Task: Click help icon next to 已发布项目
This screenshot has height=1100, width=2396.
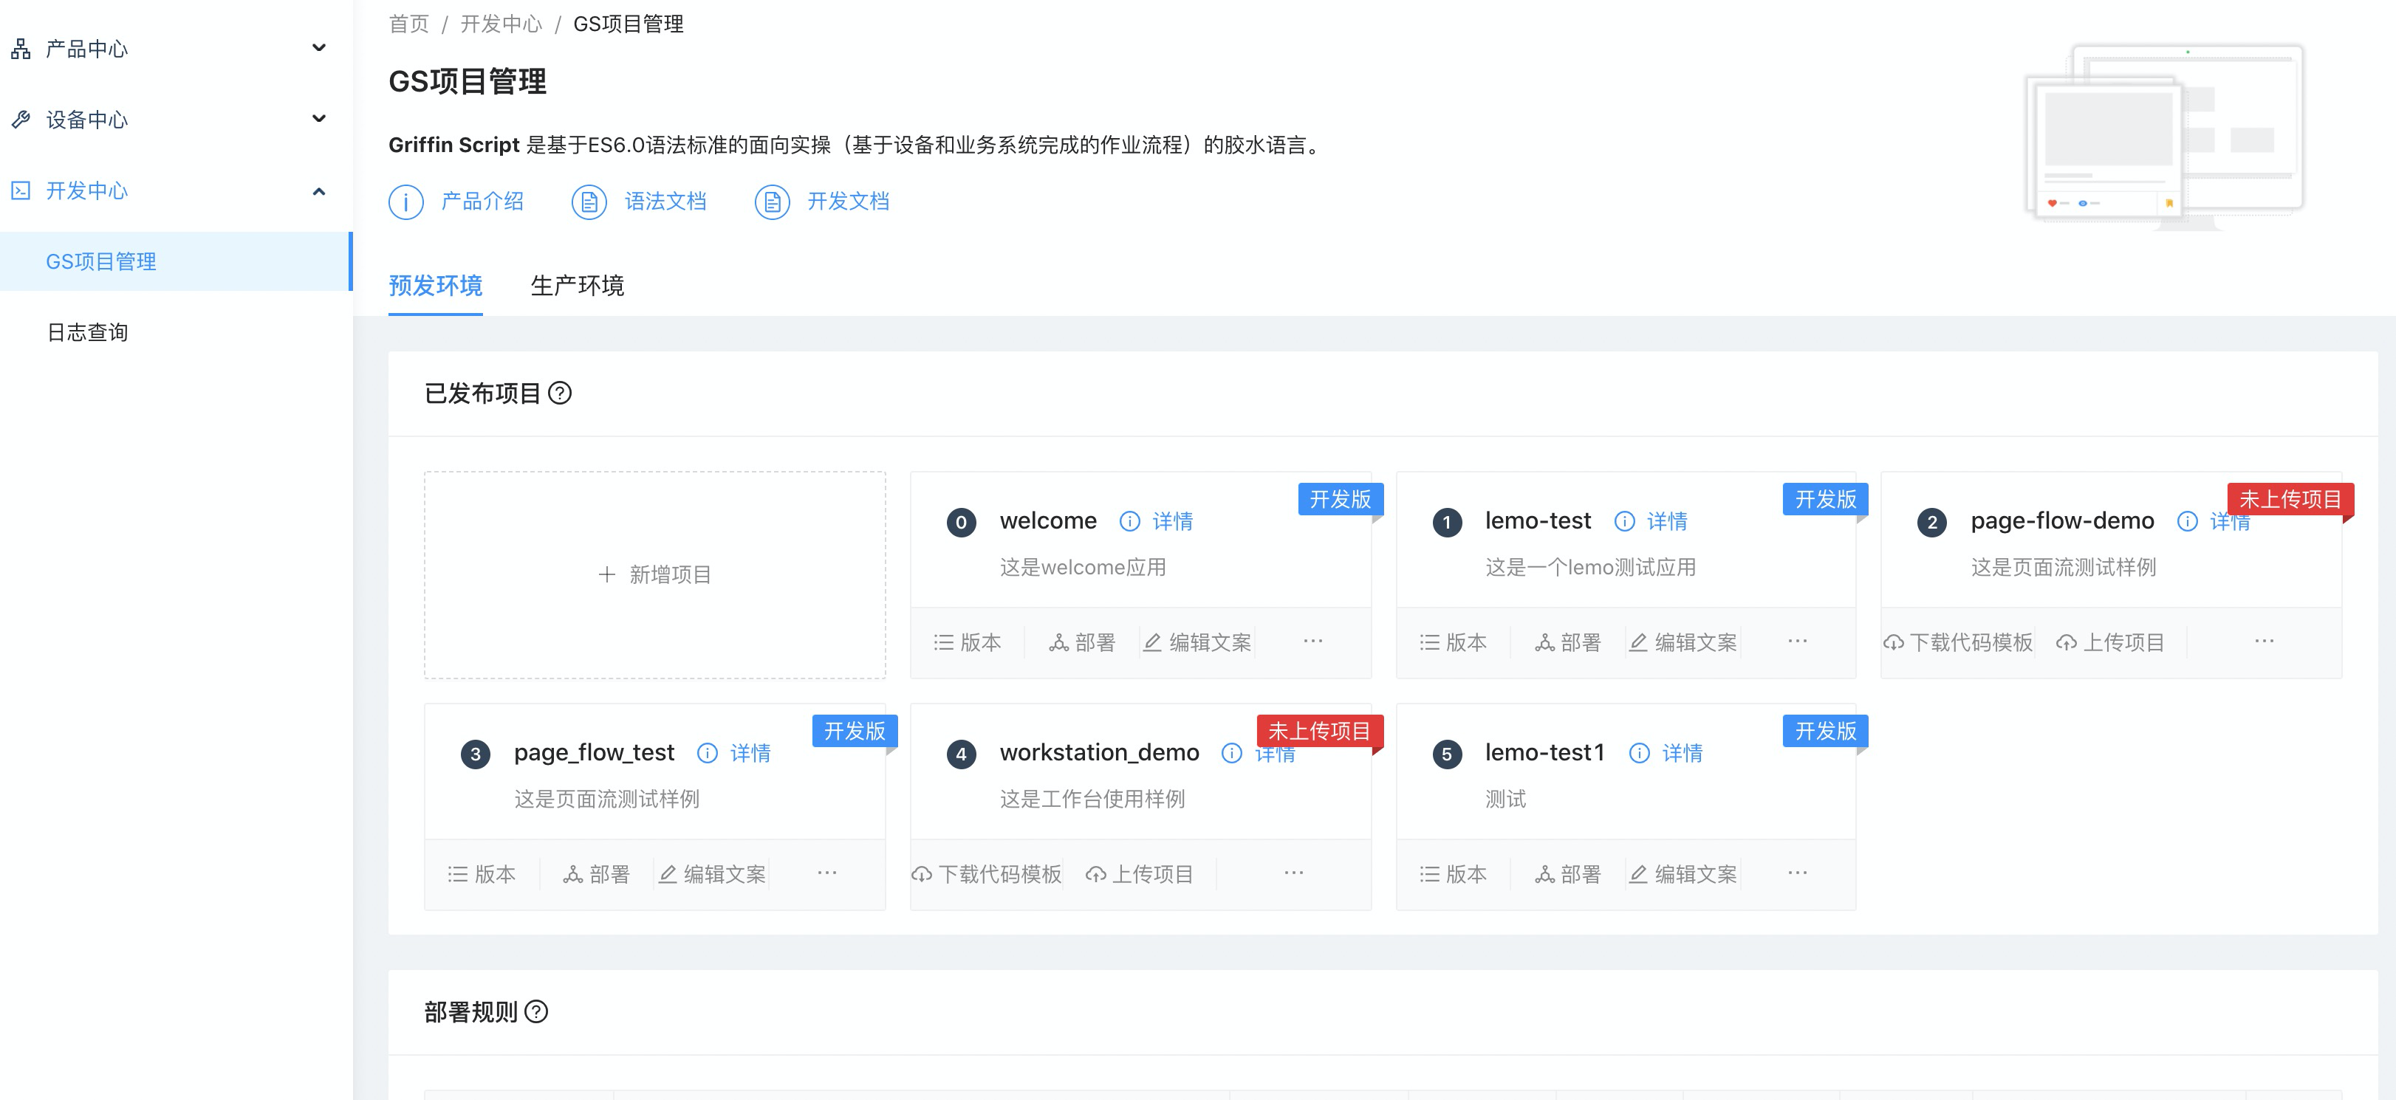Action: [560, 393]
